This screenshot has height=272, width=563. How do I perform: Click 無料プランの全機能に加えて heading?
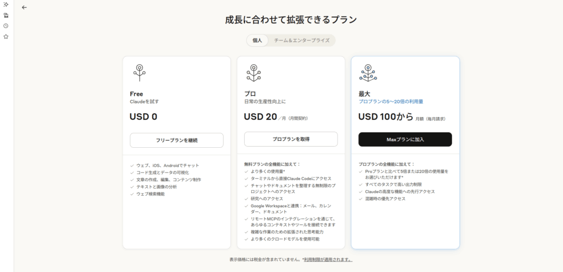pyautogui.click(x=272, y=164)
